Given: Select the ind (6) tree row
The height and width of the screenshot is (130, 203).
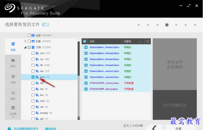Looking at the screenshot, I should coord(49,89).
